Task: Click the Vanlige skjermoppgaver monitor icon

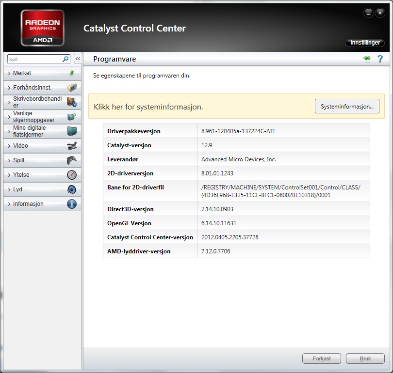Action: 72,117
